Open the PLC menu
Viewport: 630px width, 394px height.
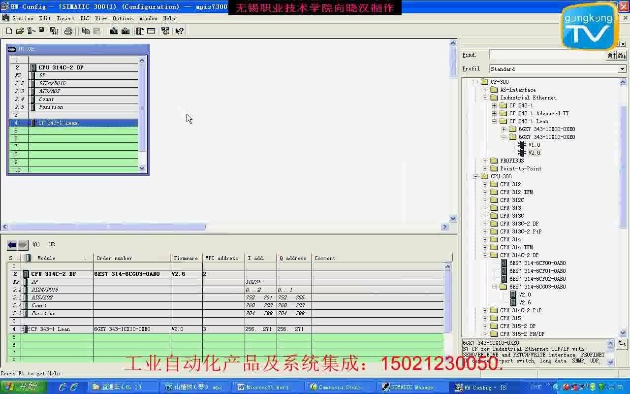point(85,18)
